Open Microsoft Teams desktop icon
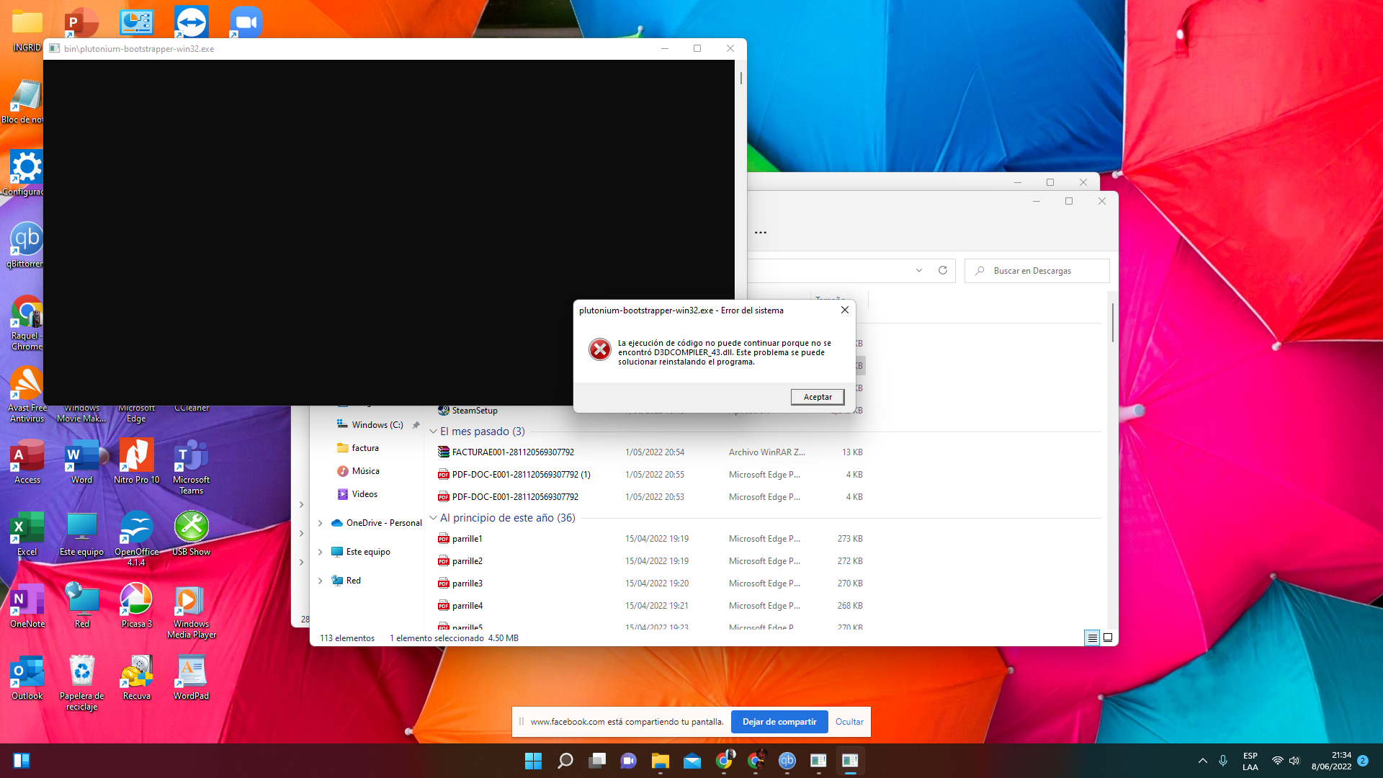 [192, 468]
